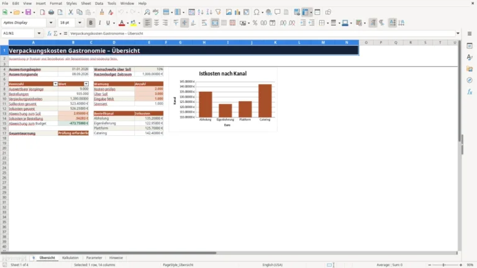The height and width of the screenshot is (268, 477).
Task: Open Wert column filter dropdown
Action: coord(86,84)
